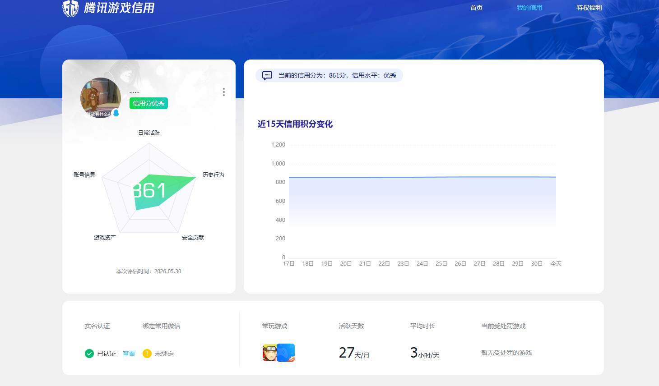Click the 腾讯游戏信用 site title
The image size is (659, 386).
pyautogui.click(x=119, y=8)
